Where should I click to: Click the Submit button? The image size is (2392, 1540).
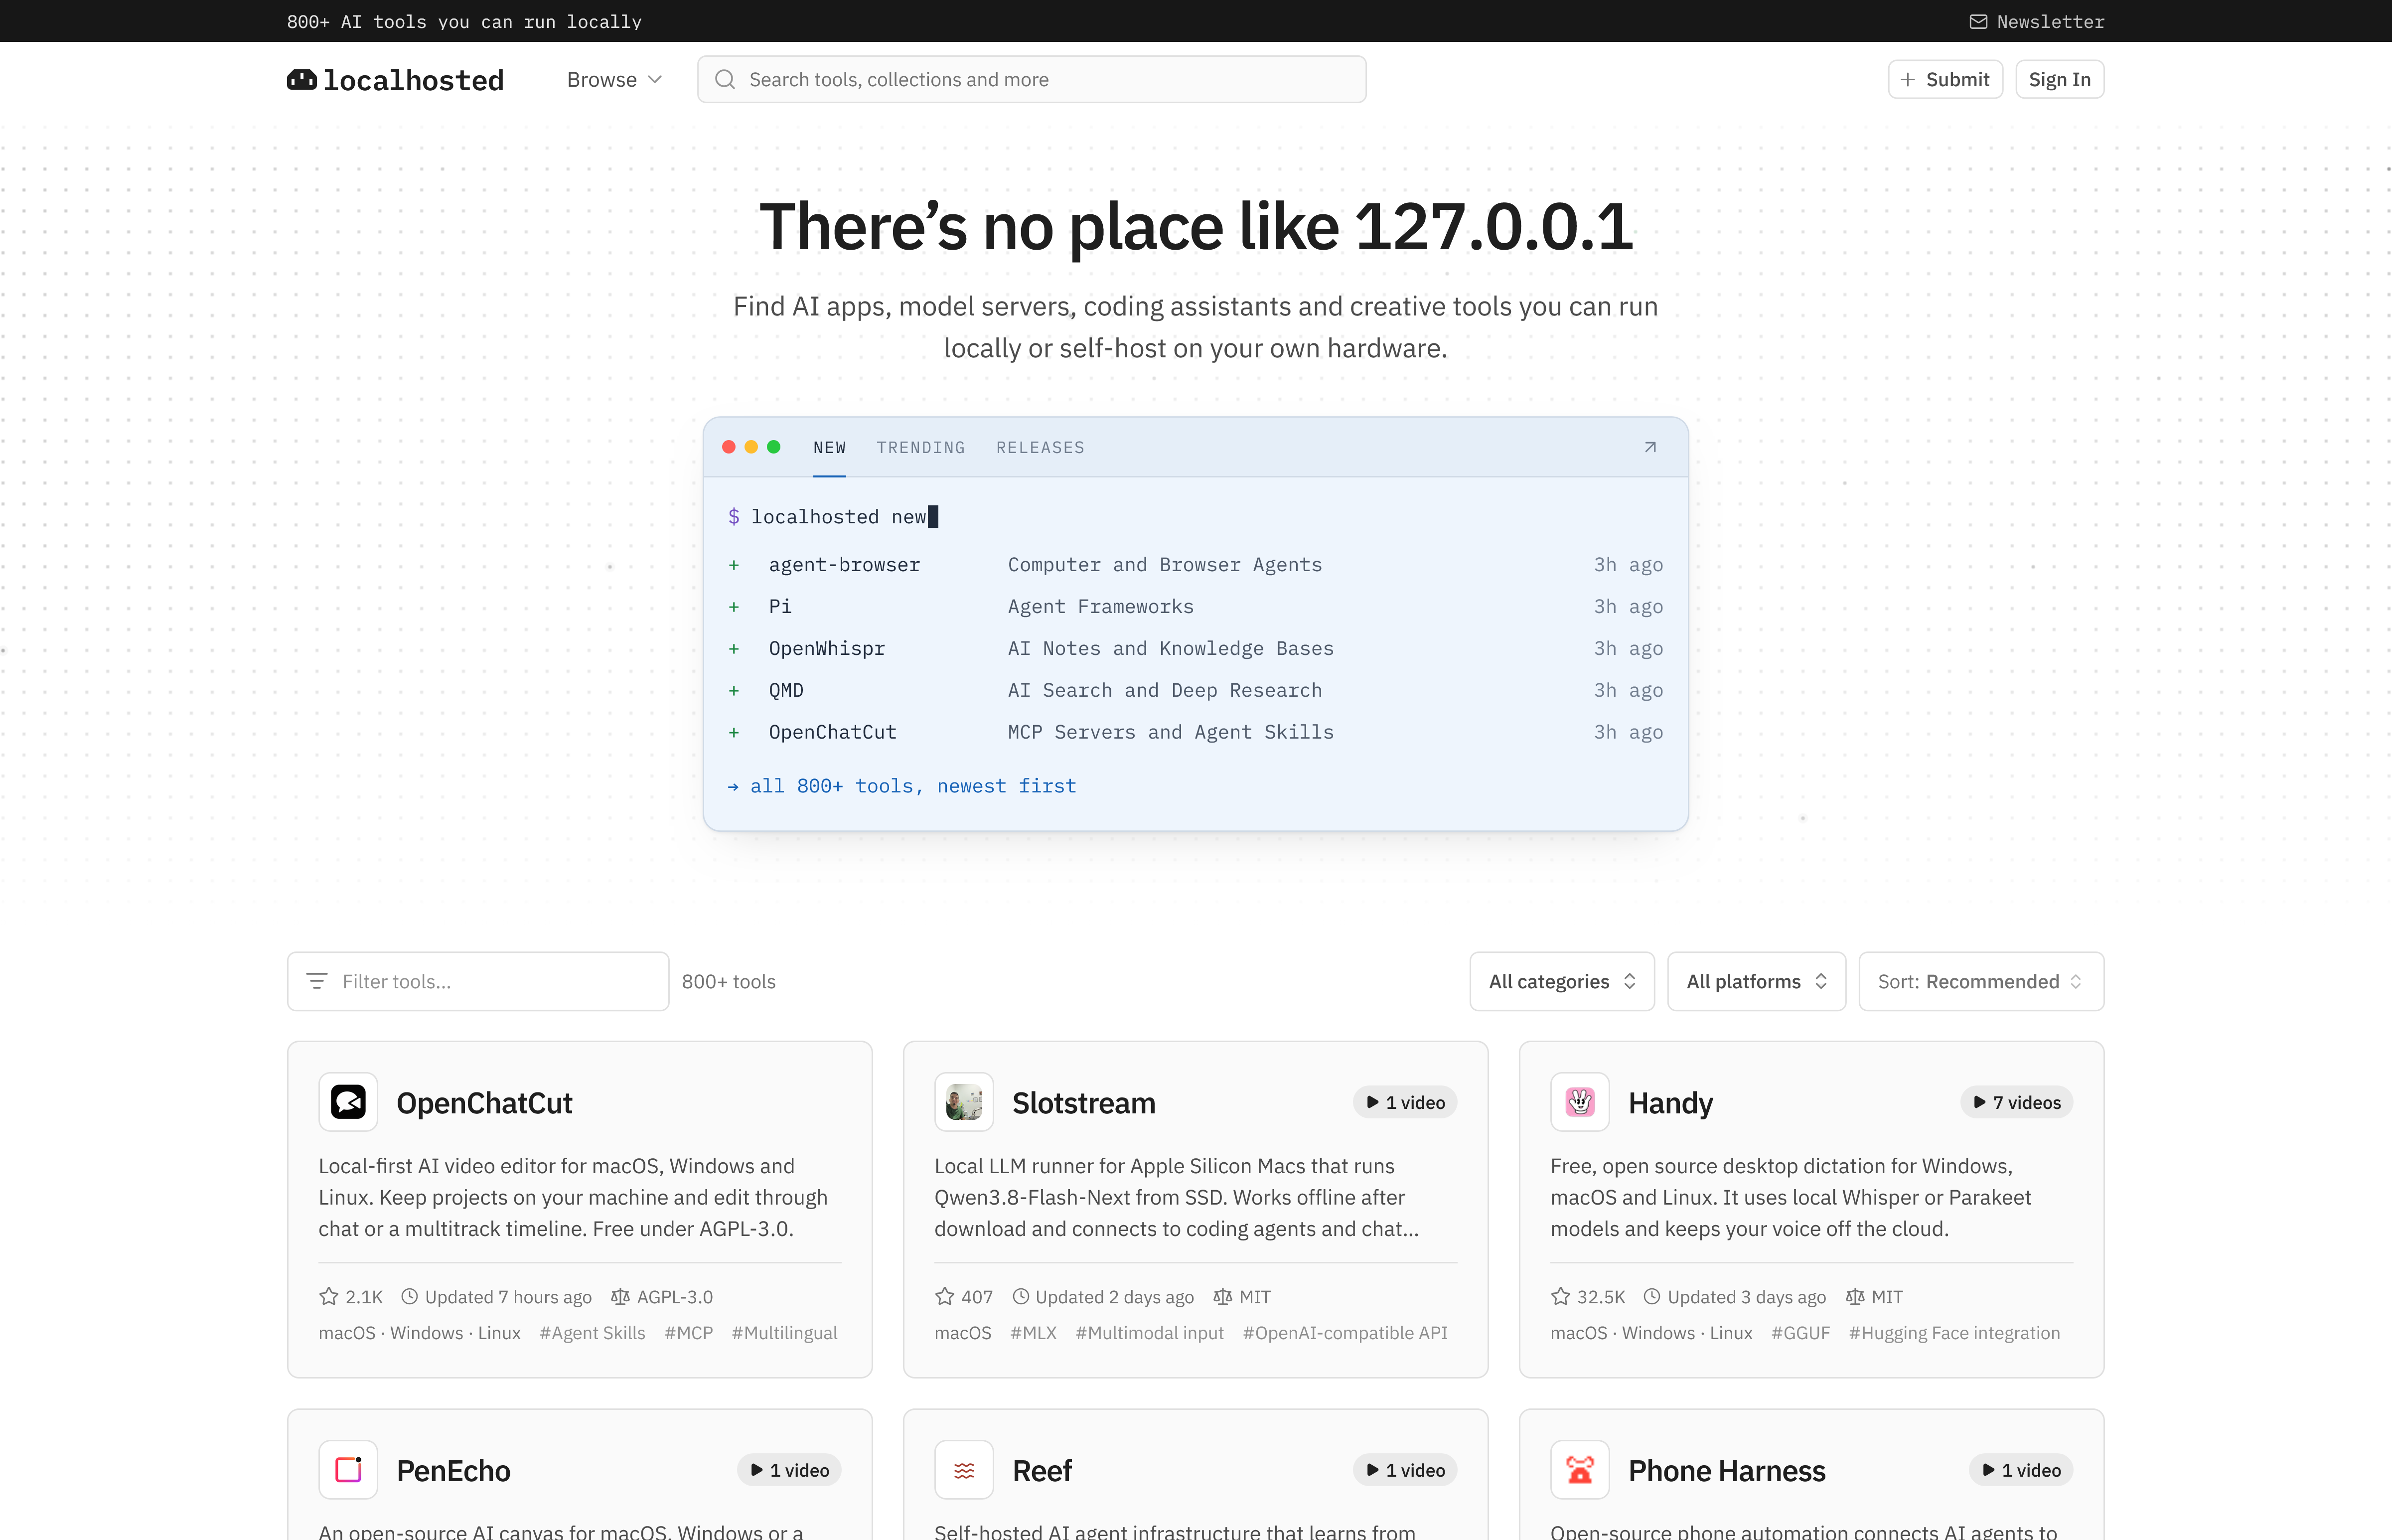click(1945, 80)
